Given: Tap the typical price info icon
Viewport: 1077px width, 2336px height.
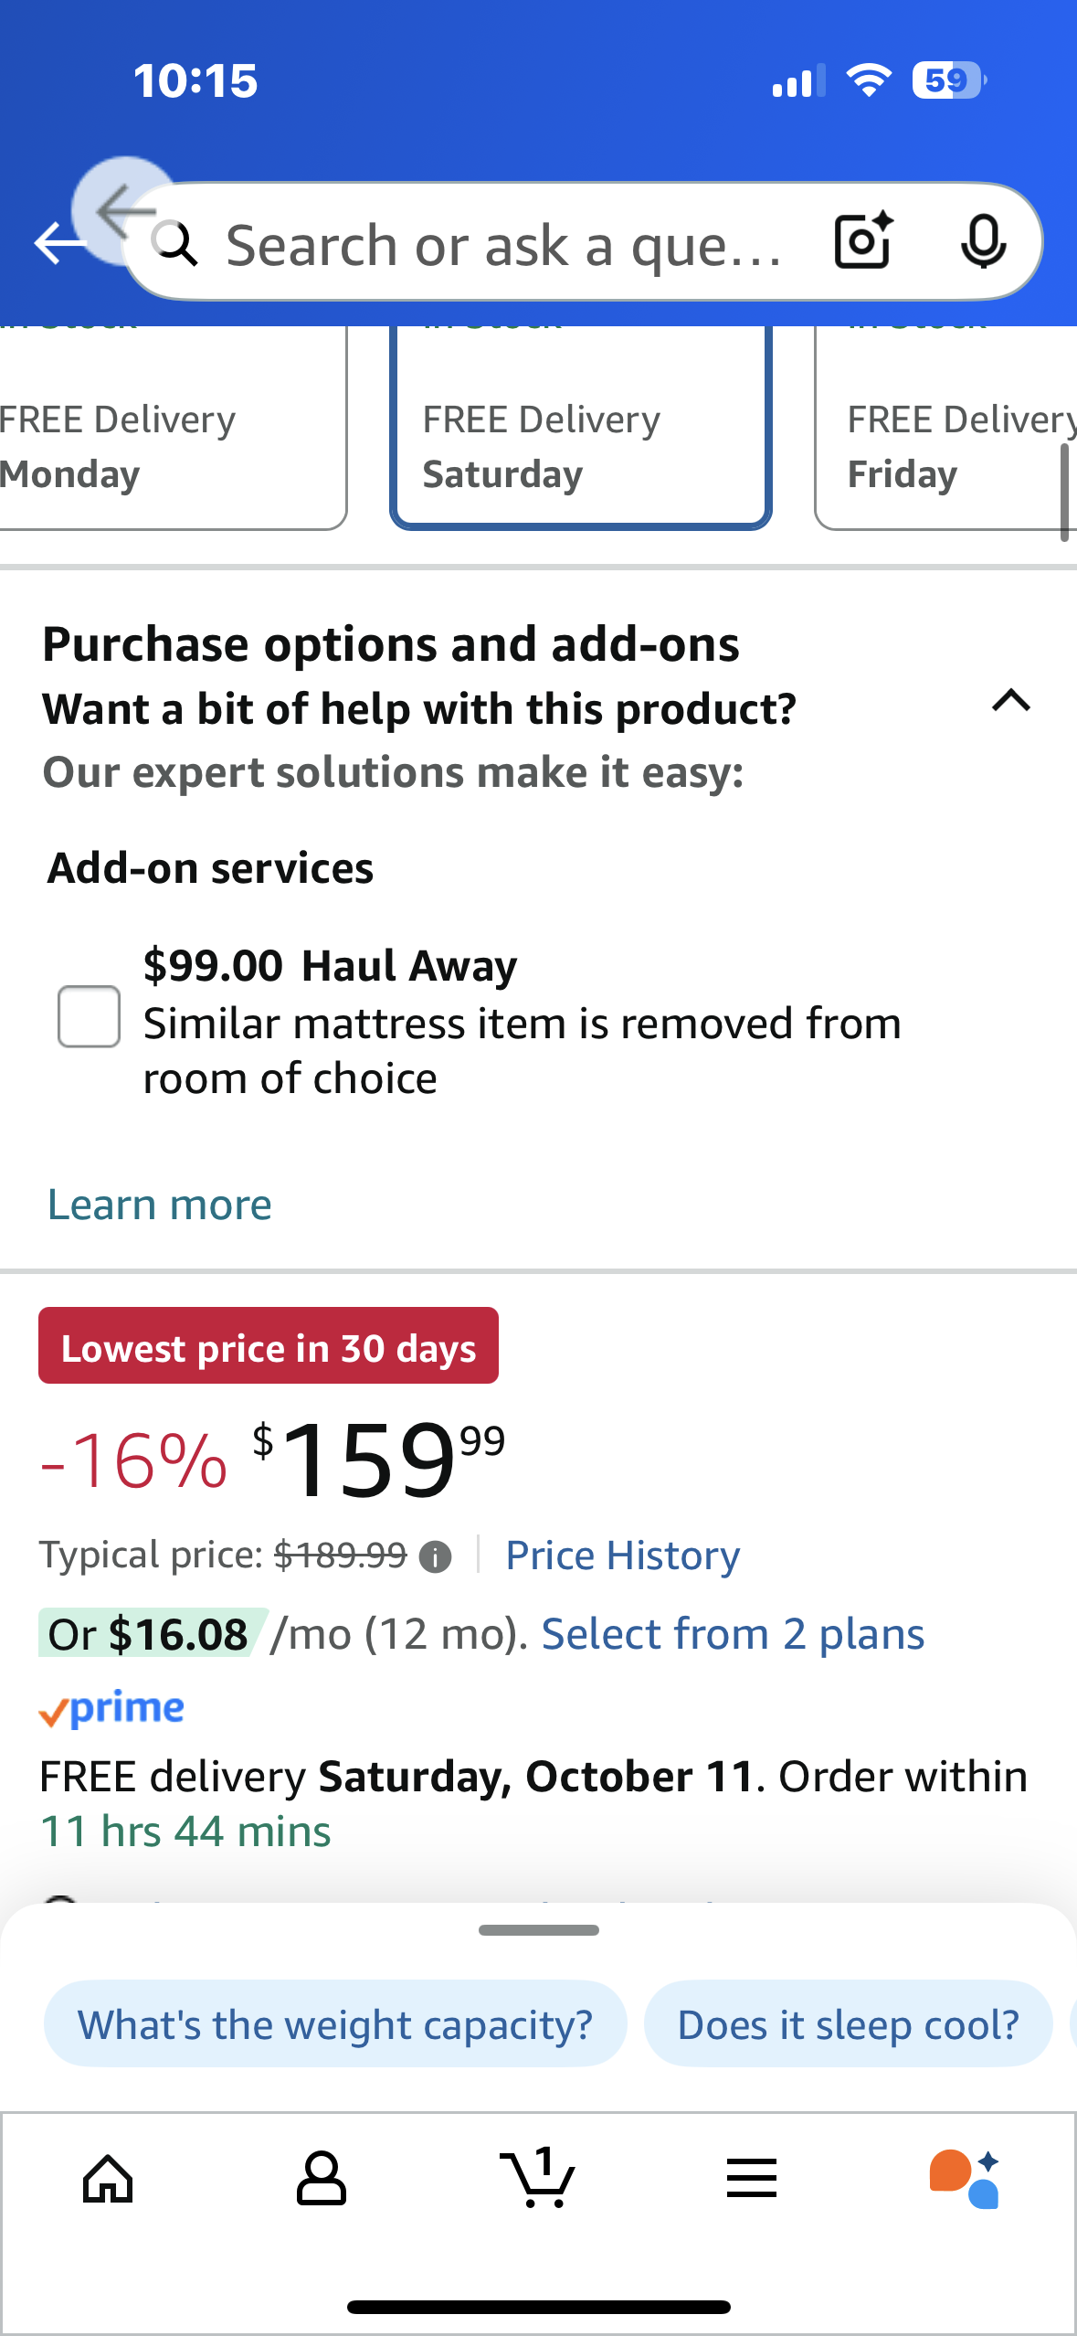Looking at the screenshot, I should [435, 1556].
